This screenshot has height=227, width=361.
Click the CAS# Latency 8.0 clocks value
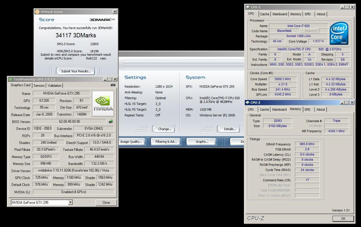307,155
